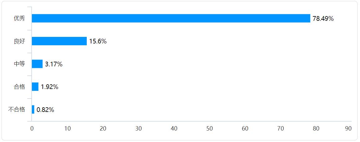Click the 0.82% value label
Screen dimensions: 360x142
coord(45,110)
